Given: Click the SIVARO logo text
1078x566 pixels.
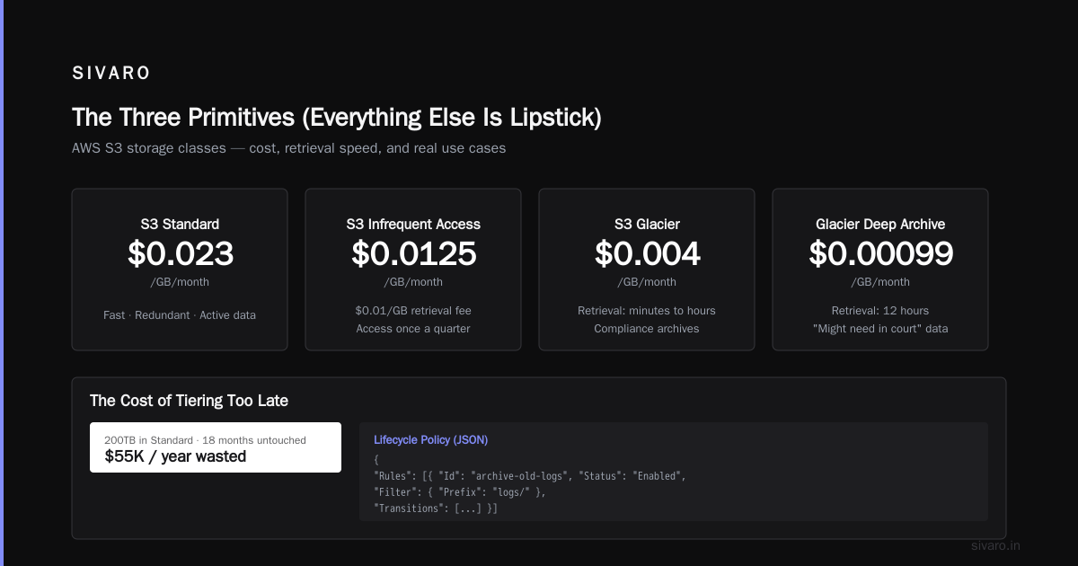Looking at the screenshot, I should pyautogui.click(x=111, y=74).
